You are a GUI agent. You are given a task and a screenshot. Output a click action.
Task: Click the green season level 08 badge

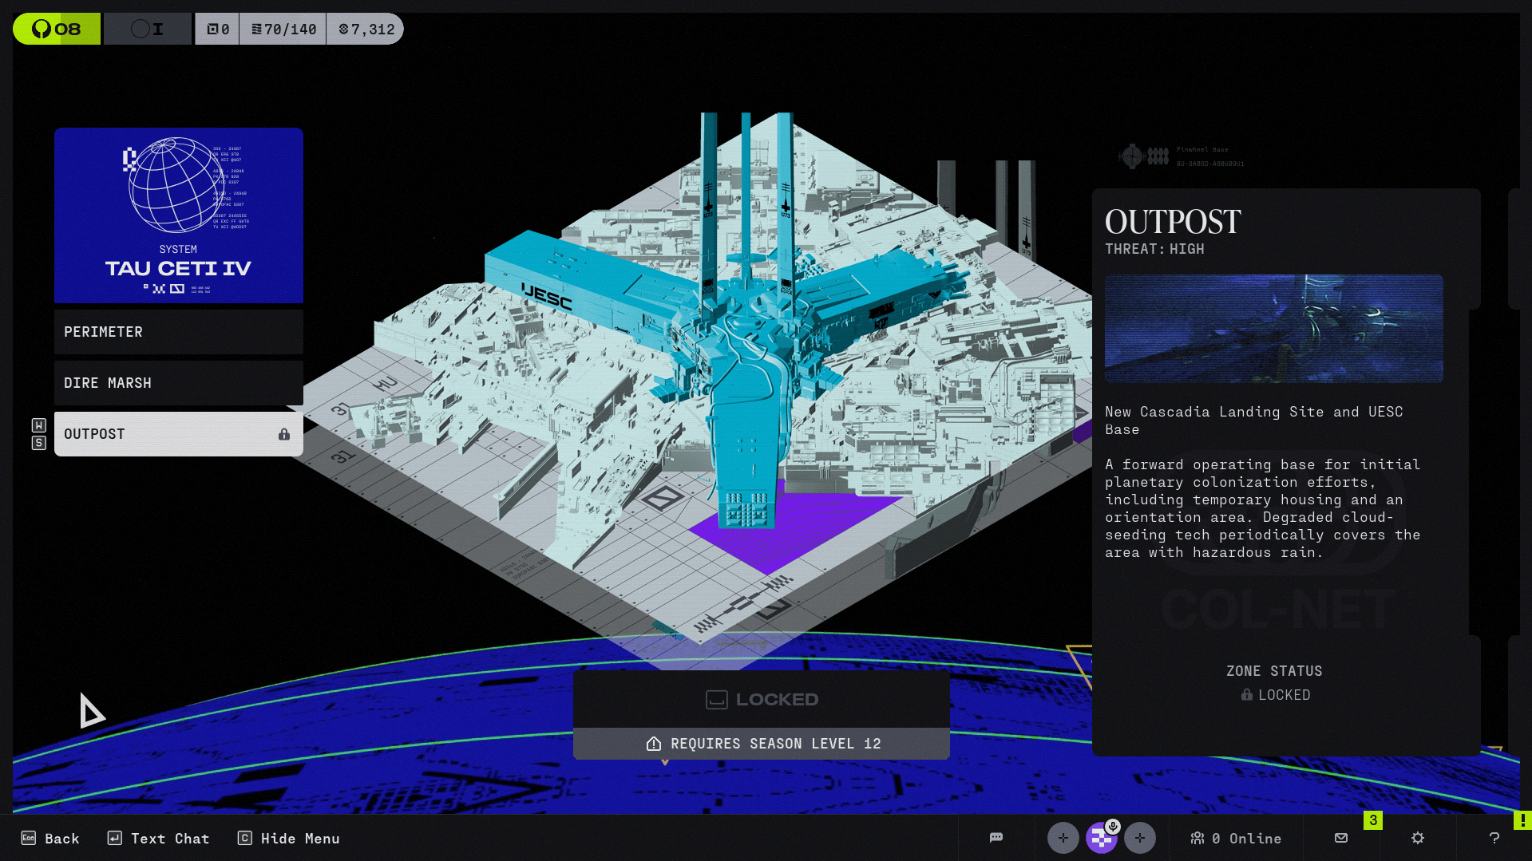pos(57,30)
